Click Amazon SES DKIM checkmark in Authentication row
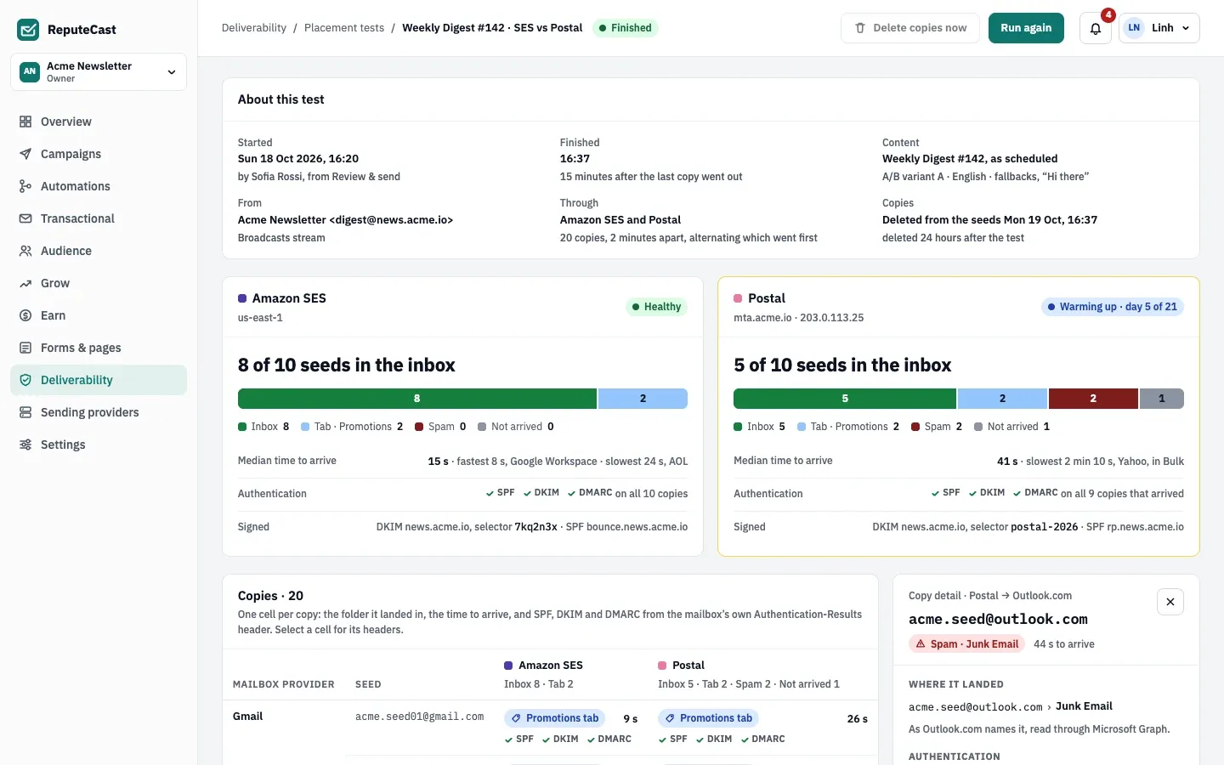Viewport: 1224px width, 765px height. (x=527, y=493)
